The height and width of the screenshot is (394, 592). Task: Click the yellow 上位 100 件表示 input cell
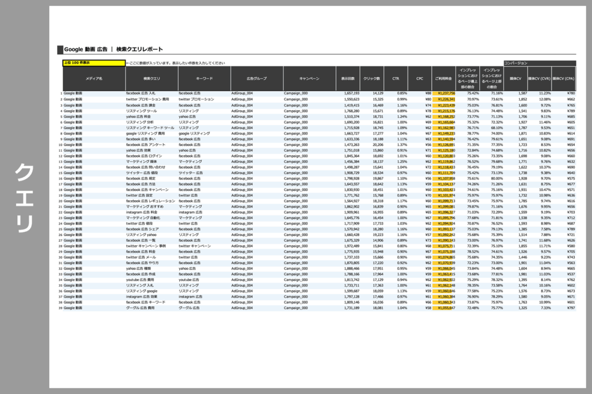coord(94,62)
